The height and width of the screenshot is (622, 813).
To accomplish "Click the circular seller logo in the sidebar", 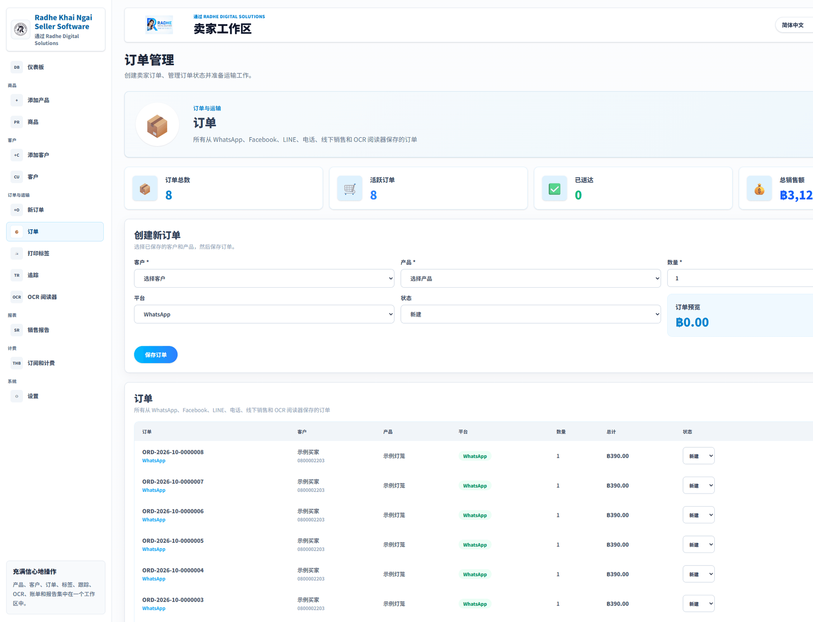I will tap(20, 29).
